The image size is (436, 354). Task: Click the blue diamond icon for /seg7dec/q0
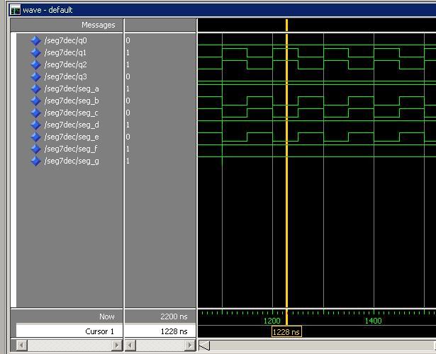[35, 40]
